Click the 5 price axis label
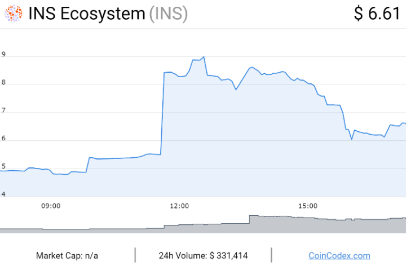Screen dimensions: 406x266 pos(3,166)
